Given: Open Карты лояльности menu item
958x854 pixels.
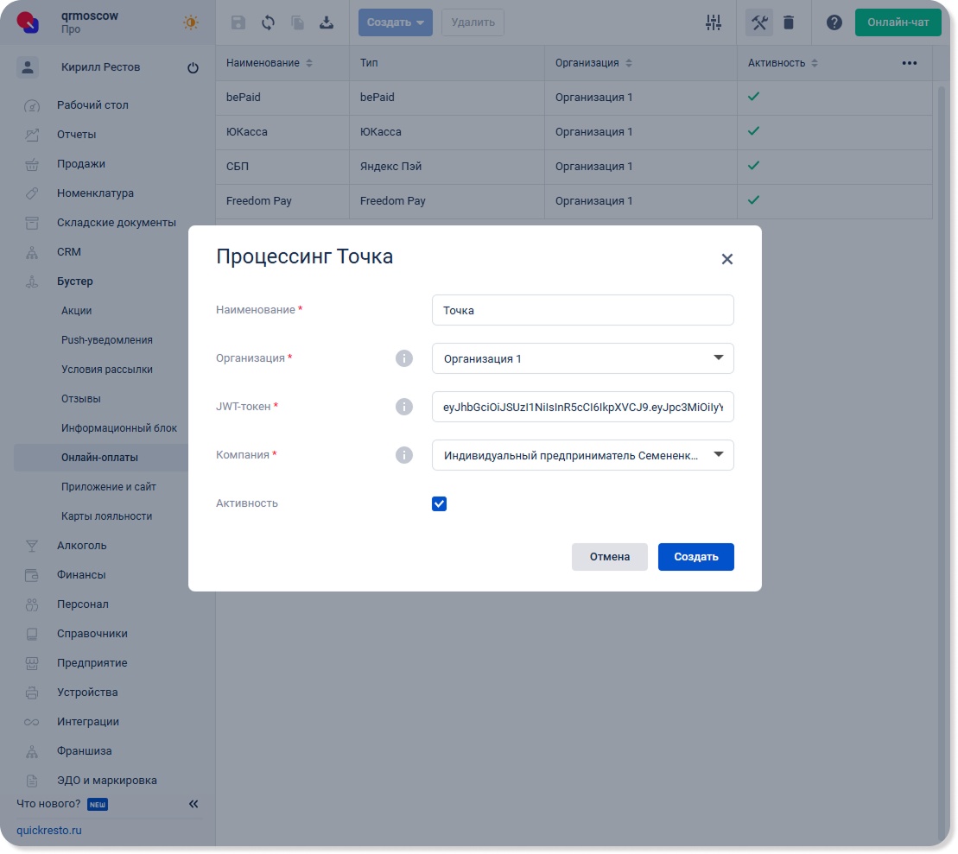Looking at the screenshot, I should (x=106, y=516).
